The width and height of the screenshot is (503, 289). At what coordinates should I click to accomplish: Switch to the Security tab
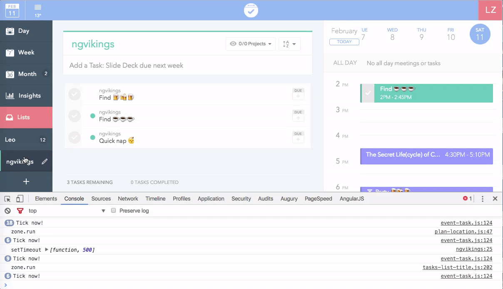click(241, 199)
